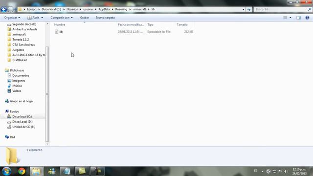The image size is (313, 176).
Task: Open the Imágenes library
Action: 19,81
